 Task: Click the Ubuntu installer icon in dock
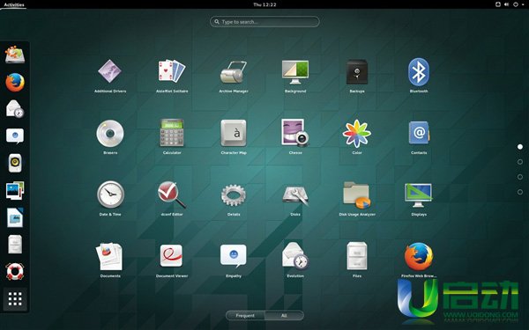coord(15,55)
